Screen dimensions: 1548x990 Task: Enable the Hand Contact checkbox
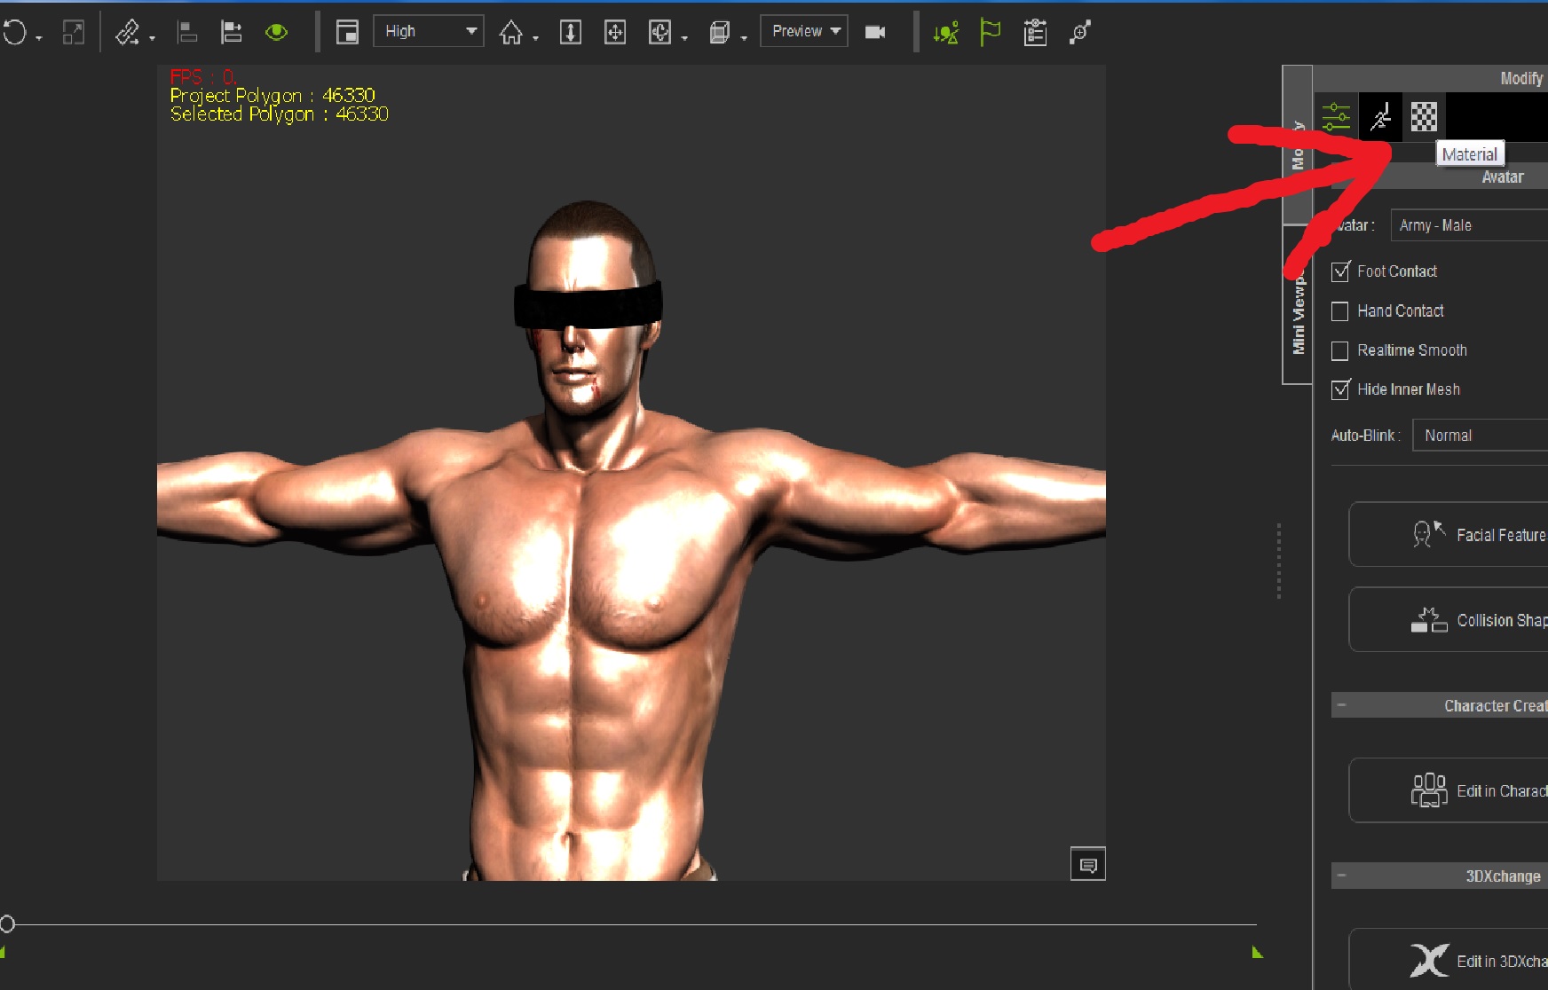tap(1340, 311)
